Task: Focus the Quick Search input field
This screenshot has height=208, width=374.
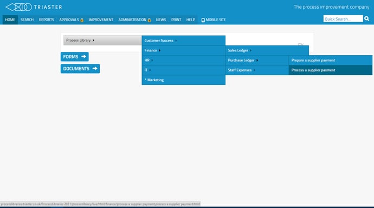Action: [343, 18]
